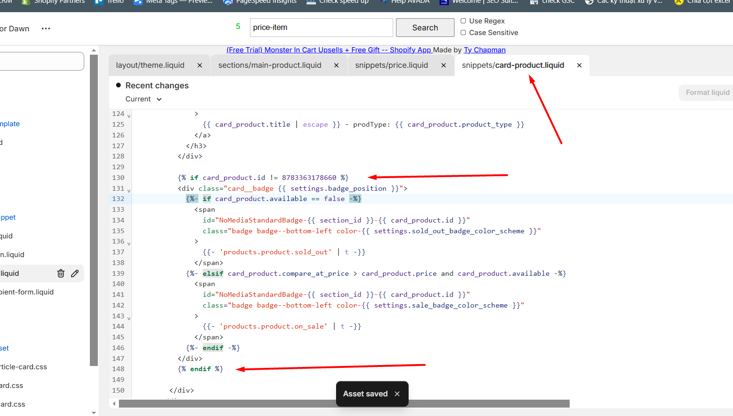Place cursor on card_product.id condition line
The width and height of the screenshot is (733, 416).
tap(263, 178)
